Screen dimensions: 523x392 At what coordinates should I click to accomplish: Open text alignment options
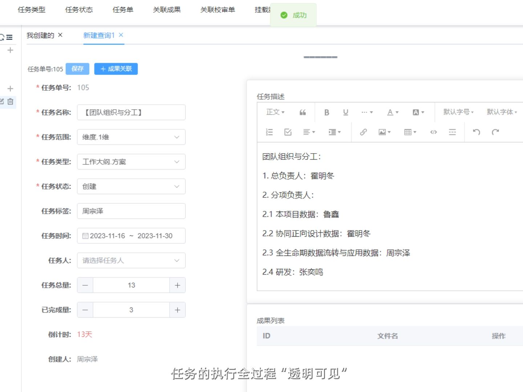point(309,132)
